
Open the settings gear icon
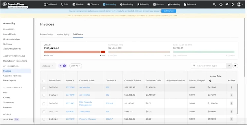coord(233,4)
